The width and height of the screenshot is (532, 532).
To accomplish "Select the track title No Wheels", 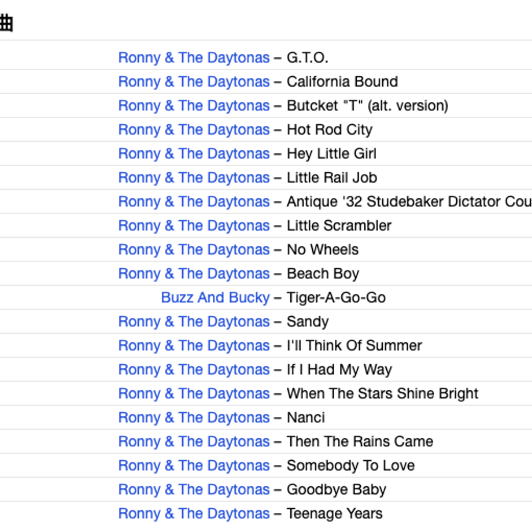I will point(323,250).
